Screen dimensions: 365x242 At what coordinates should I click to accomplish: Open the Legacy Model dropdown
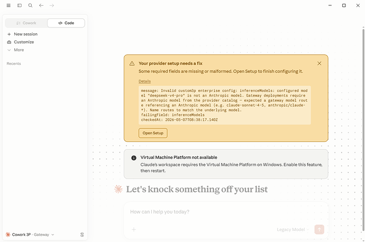point(293,229)
